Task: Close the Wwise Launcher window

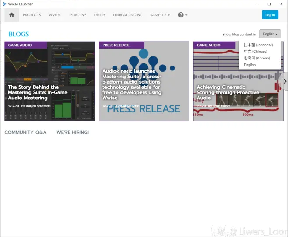Action: pos(281,4)
